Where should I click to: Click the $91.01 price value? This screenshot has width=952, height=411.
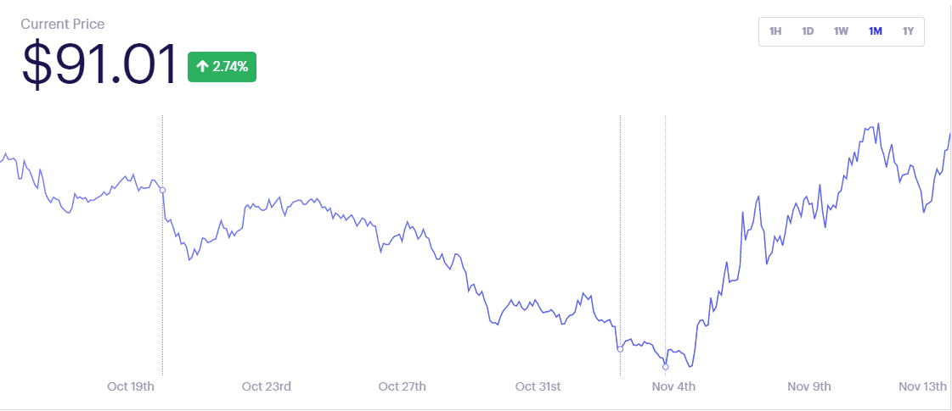coord(99,64)
